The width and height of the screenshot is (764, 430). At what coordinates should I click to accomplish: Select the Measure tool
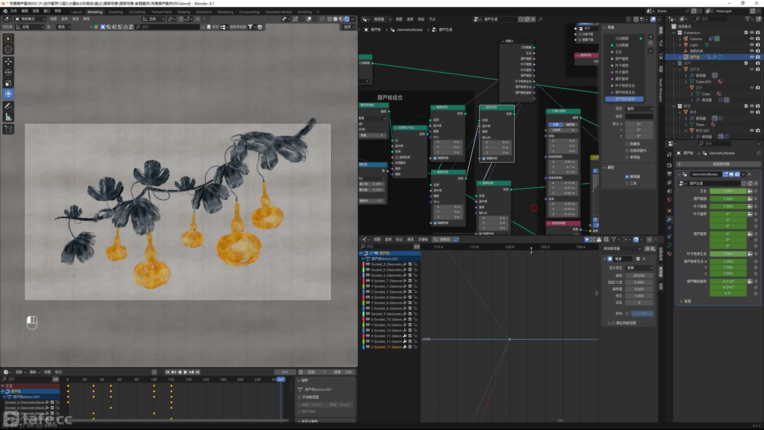tap(8, 117)
